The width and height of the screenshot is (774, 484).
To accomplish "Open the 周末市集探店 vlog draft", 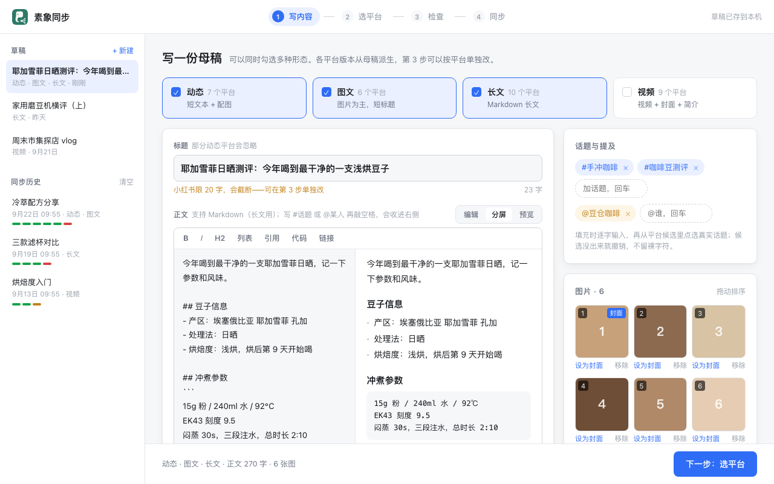I will click(x=72, y=146).
